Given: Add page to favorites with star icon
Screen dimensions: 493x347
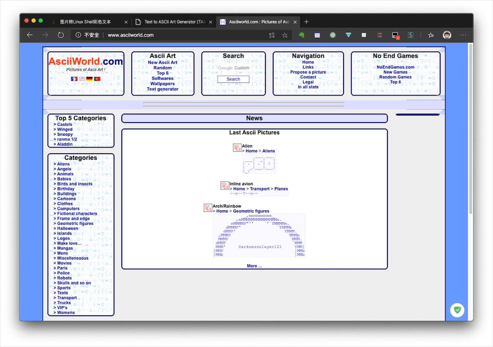Looking at the screenshot, I should coord(285,35).
